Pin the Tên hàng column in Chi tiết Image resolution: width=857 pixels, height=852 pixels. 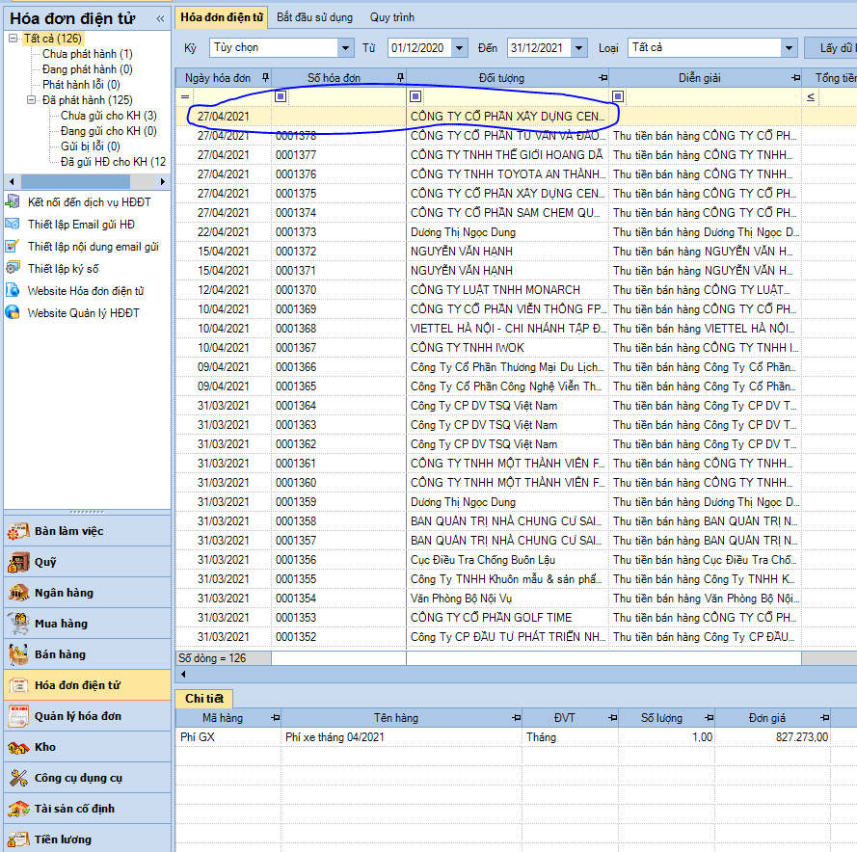(x=516, y=718)
